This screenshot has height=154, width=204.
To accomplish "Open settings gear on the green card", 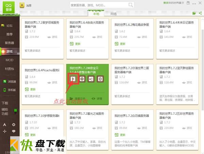I will pyautogui.click(x=82, y=79).
